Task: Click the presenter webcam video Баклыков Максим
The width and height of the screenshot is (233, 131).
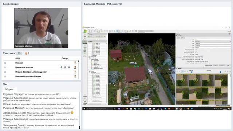Action: point(41,28)
